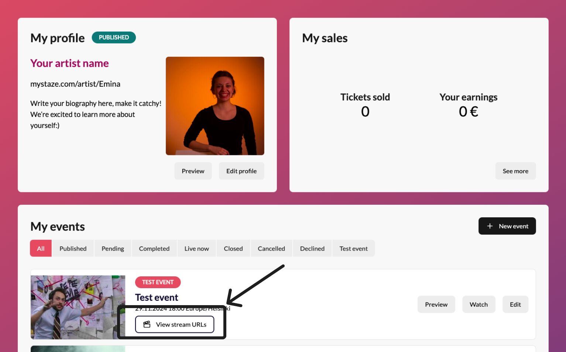Filter events by Completed
The height and width of the screenshot is (352, 566).
[154, 249]
